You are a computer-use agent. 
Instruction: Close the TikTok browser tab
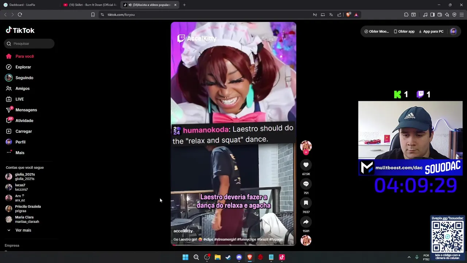pos(175,5)
